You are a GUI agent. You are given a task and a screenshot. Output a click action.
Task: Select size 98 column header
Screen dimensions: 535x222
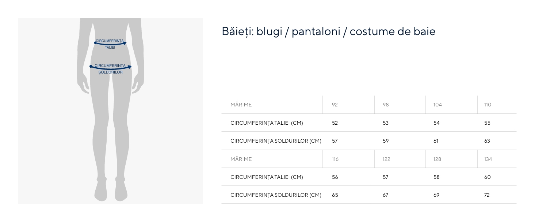coord(386,105)
